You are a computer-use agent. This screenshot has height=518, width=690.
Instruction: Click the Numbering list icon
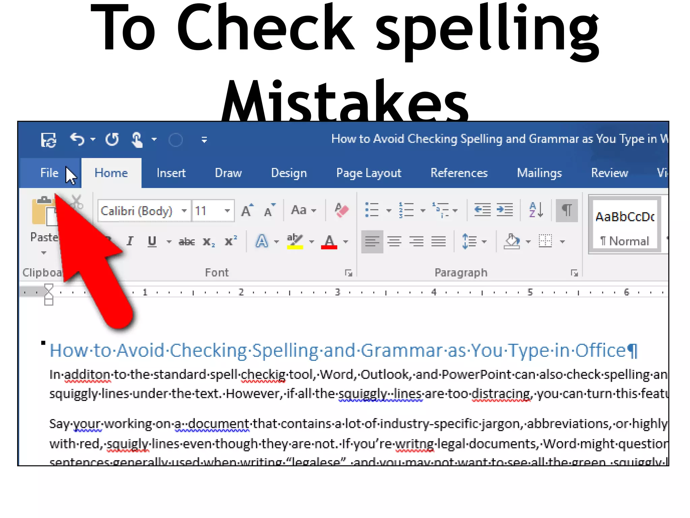tap(406, 210)
